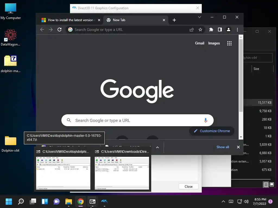Image resolution: width=278 pixels, height=208 pixels.
Task: Close the New Tab tab
Action: pos(164,20)
